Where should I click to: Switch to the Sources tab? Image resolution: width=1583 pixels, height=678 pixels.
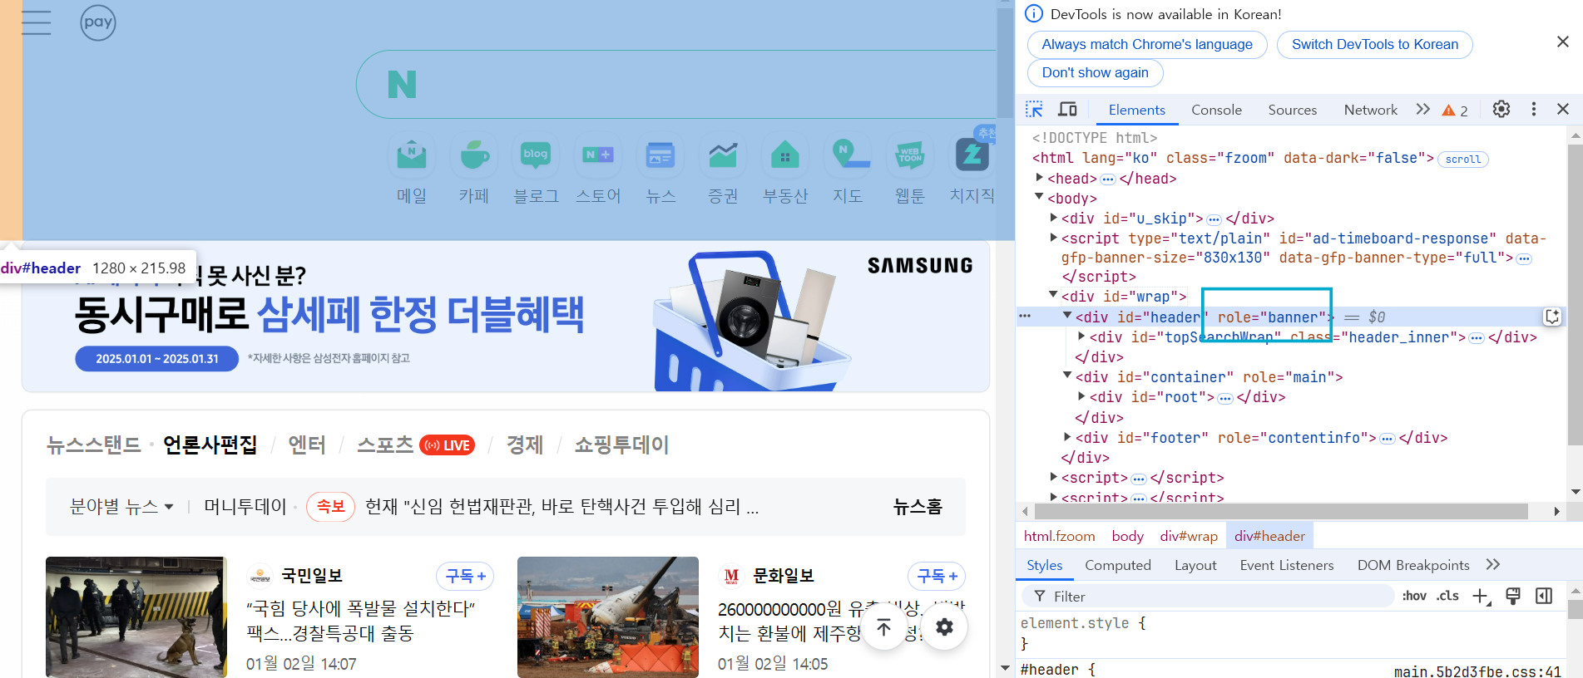coord(1292,110)
